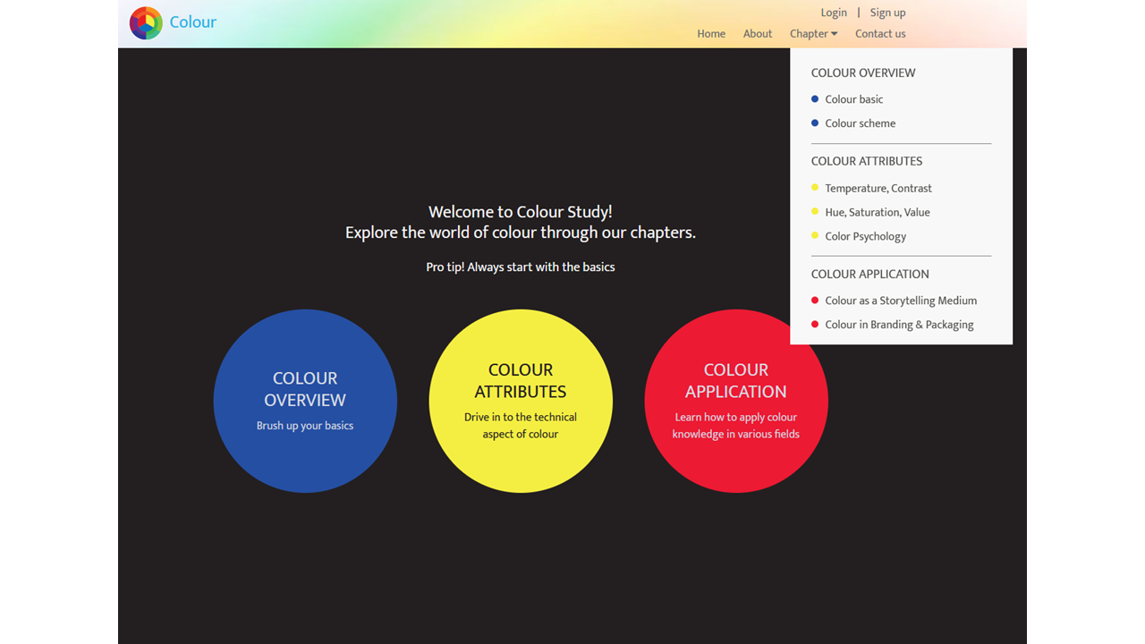Viewport: 1145px width, 644px height.
Task: Click the Colour brand name text
Action: coord(193,22)
